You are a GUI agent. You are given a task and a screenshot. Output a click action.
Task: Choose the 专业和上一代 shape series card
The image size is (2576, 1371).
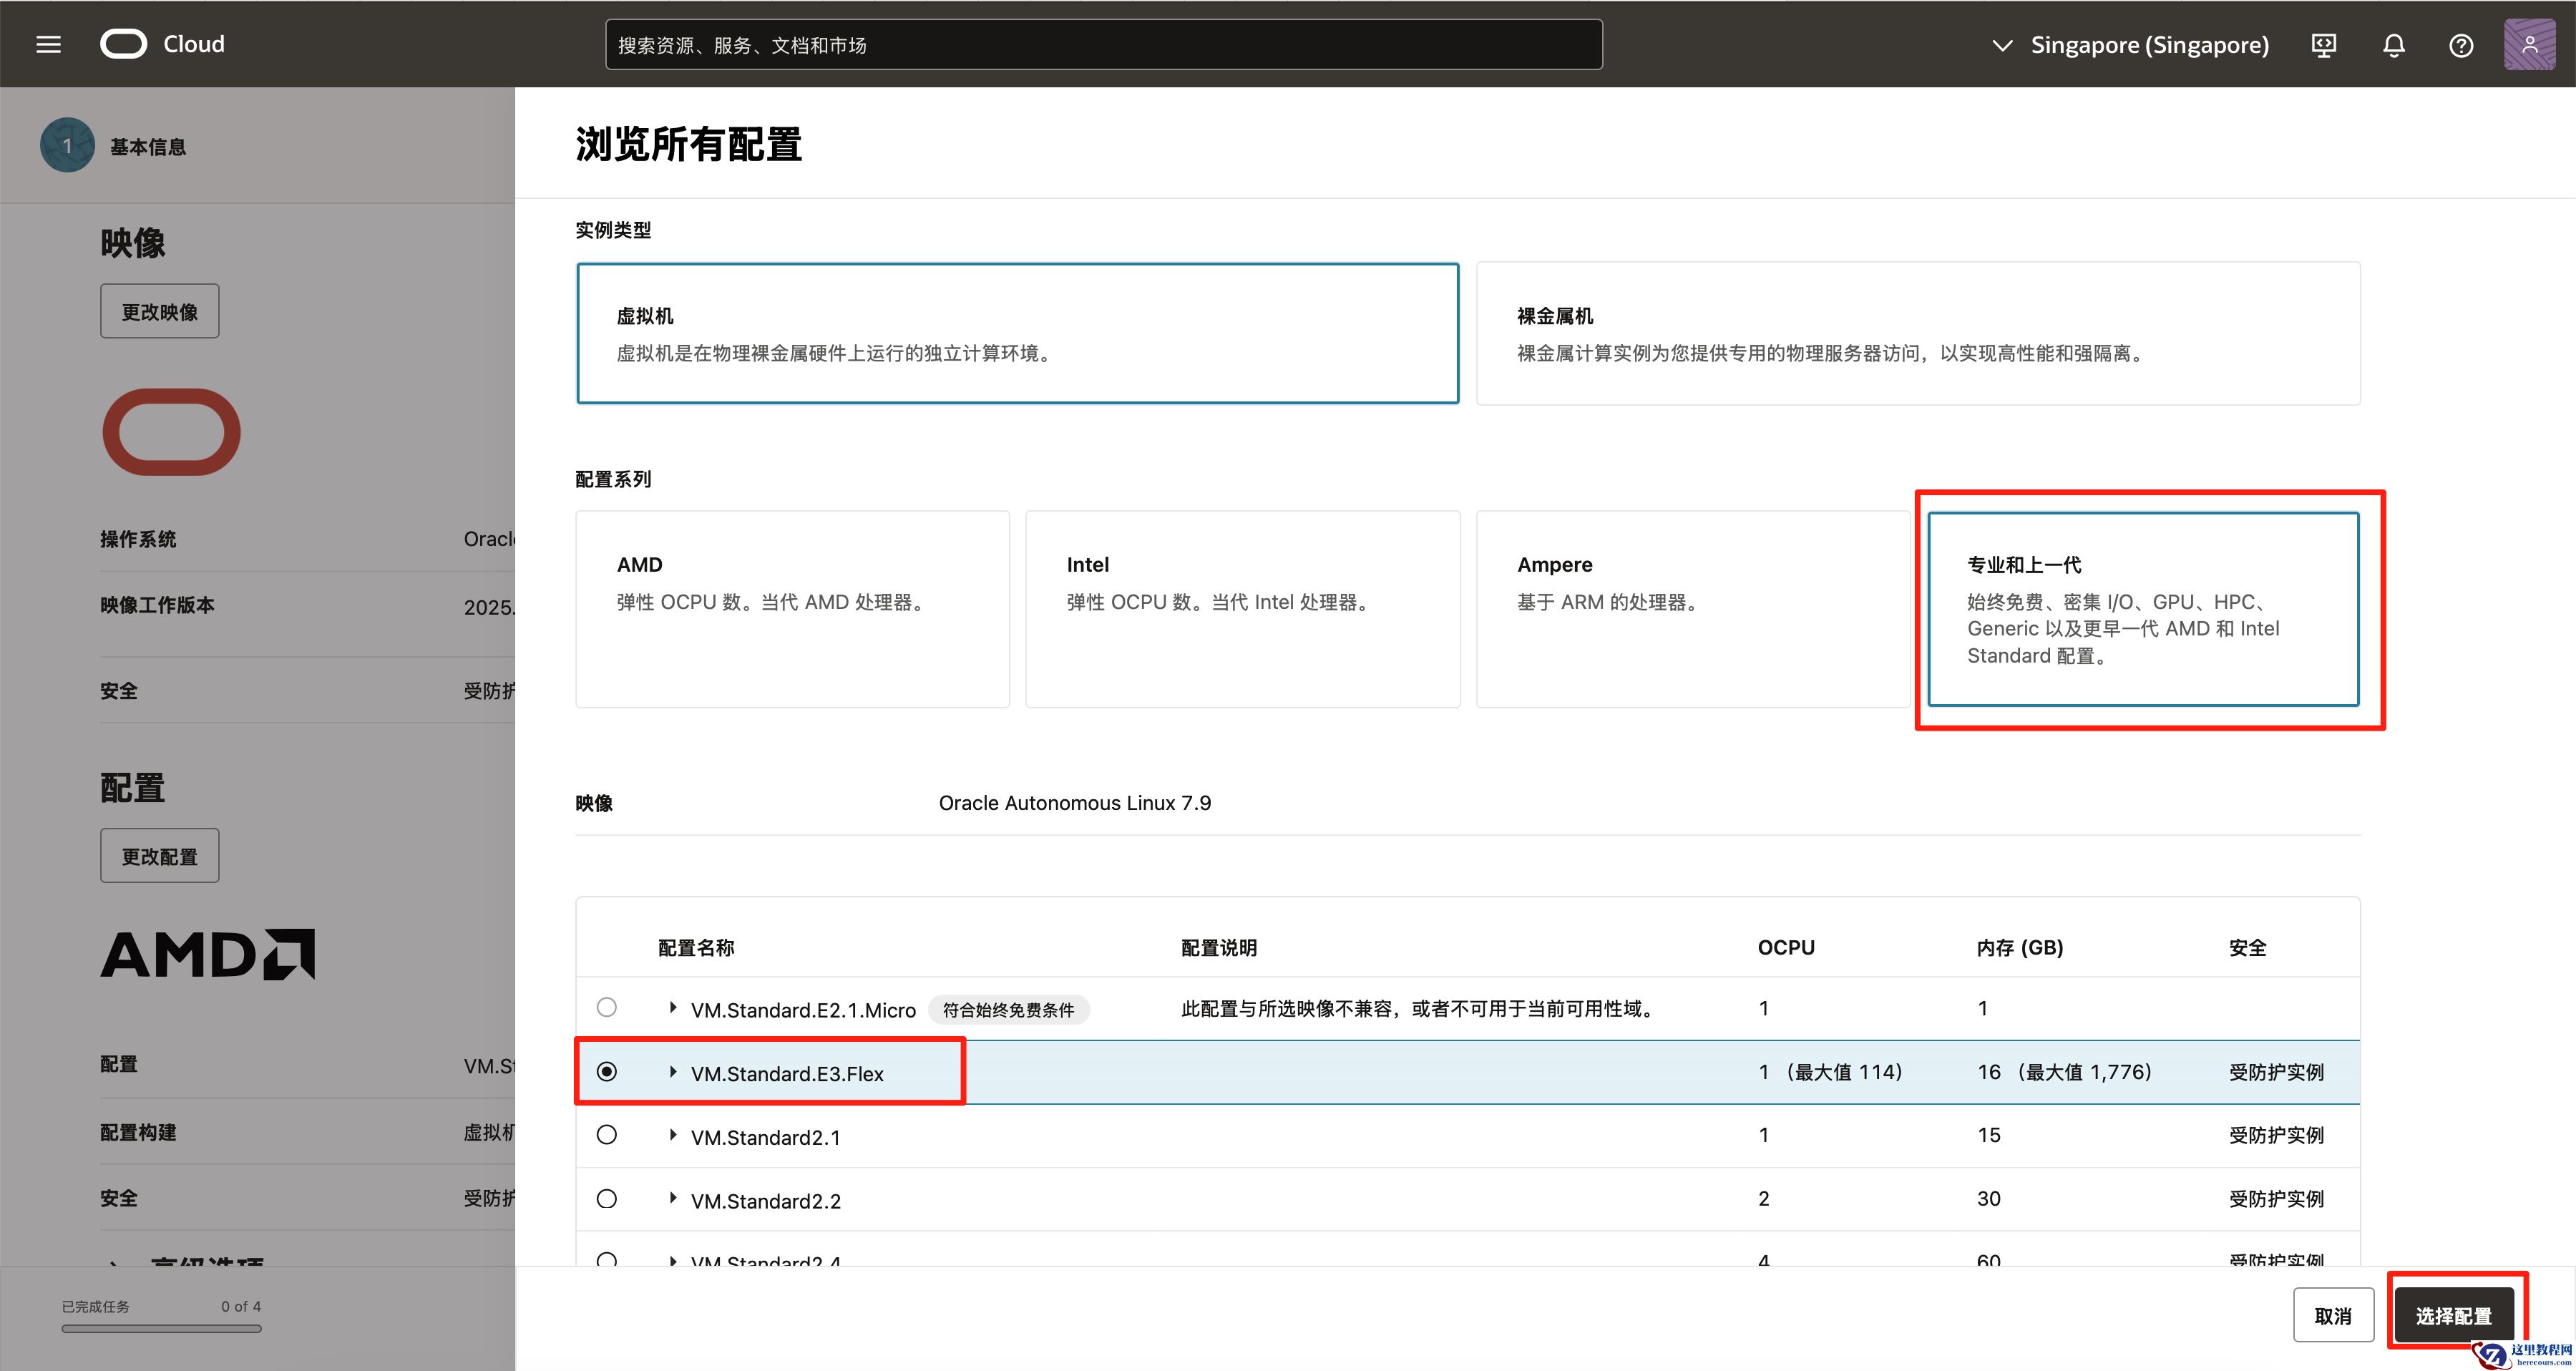point(2142,609)
